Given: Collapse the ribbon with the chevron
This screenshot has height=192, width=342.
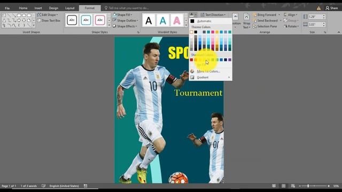Looking at the screenshot, I should tap(339, 32).
